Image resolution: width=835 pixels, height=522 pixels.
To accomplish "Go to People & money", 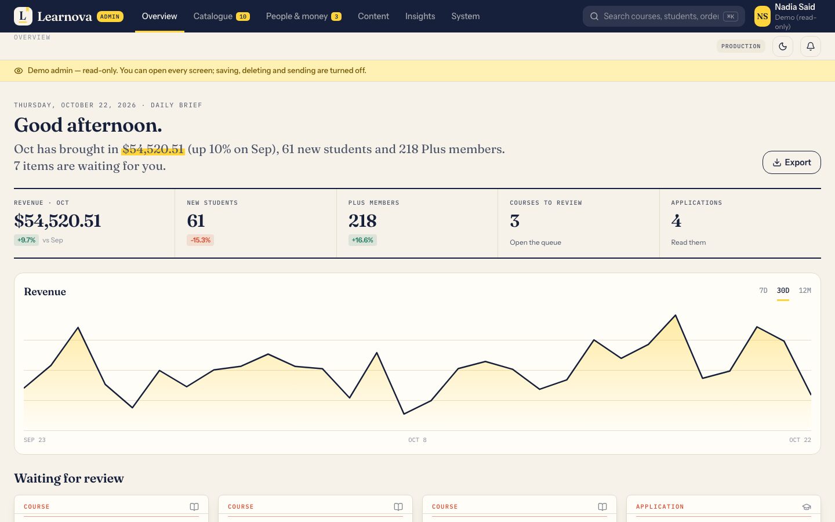I will click(304, 16).
